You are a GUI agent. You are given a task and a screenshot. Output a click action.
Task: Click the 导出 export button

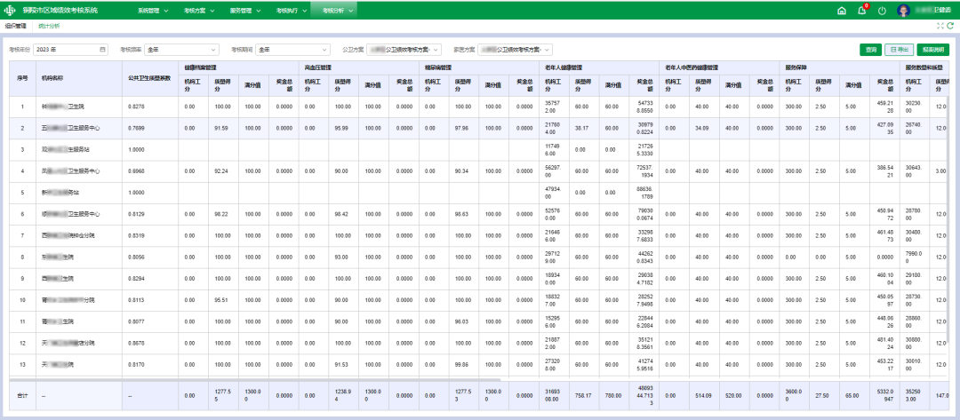(900, 50)
